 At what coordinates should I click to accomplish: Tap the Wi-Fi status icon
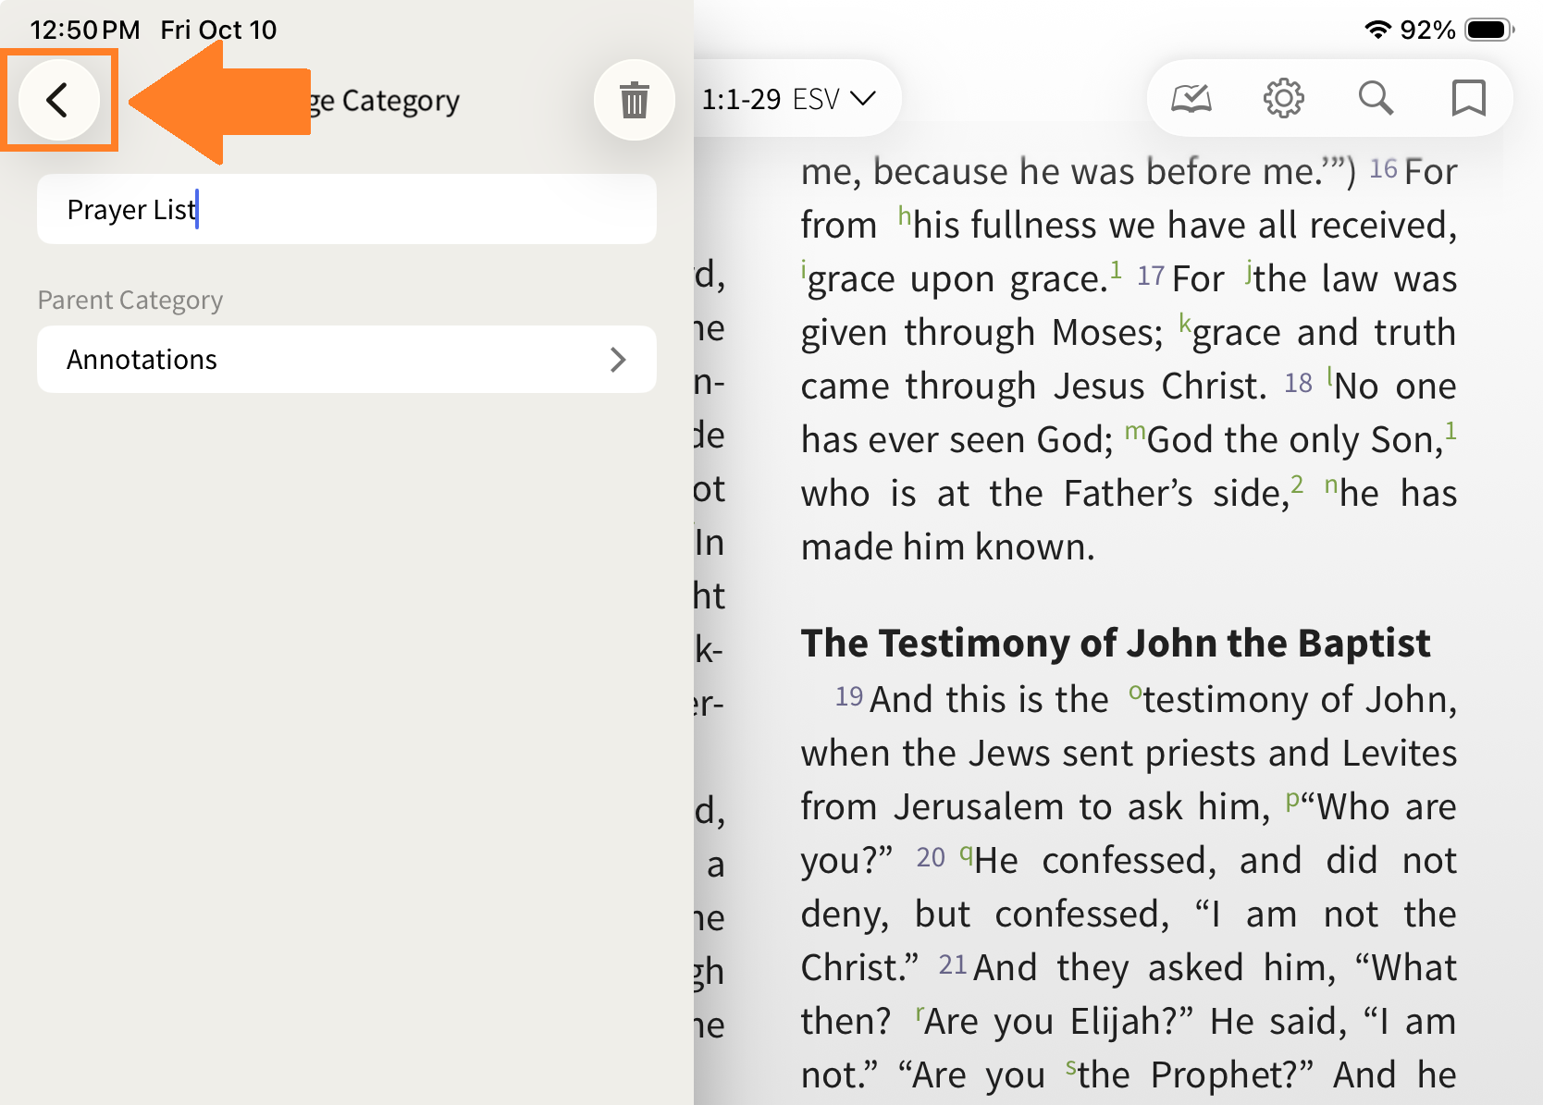[1377, 30]
